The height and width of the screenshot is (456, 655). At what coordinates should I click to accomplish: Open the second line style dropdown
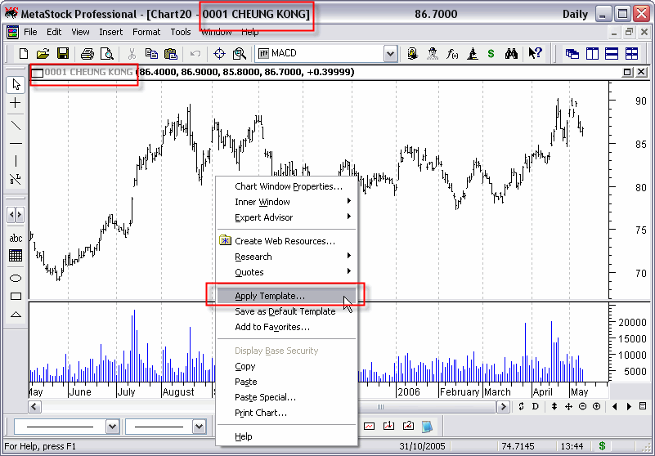coord(199,427)
